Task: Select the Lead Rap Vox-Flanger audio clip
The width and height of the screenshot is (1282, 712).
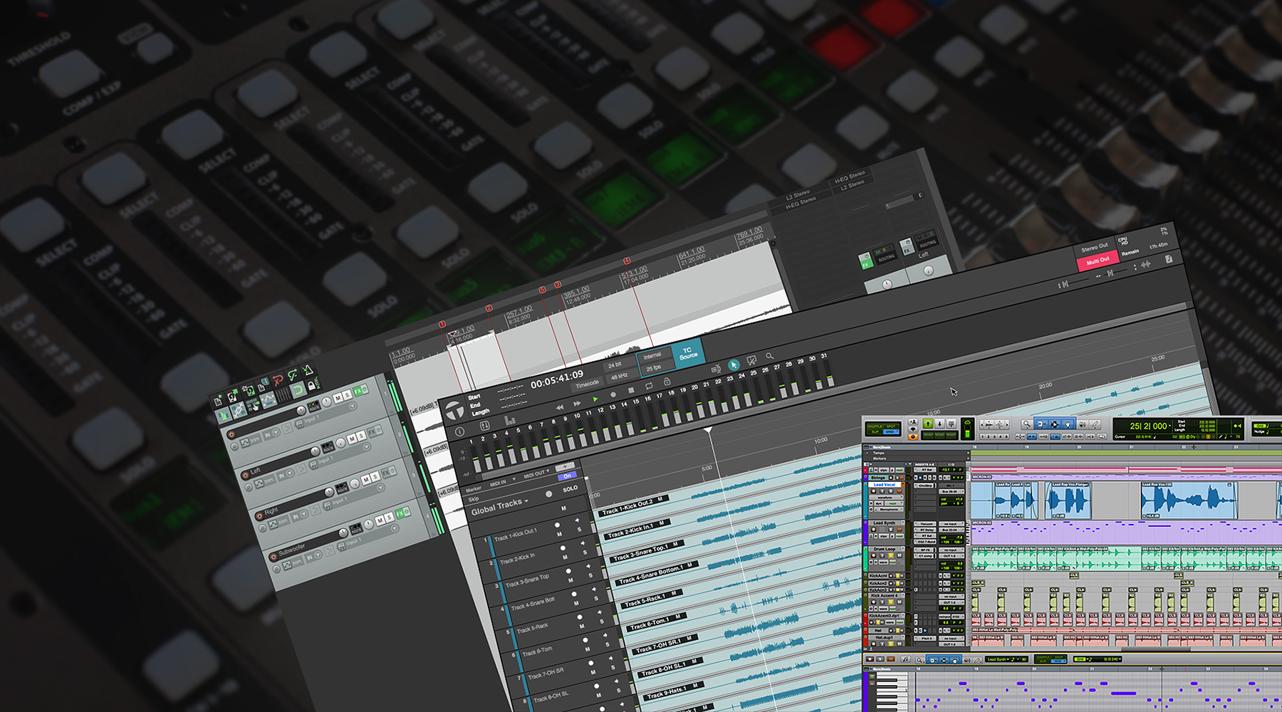Action: pos(1068,500)
